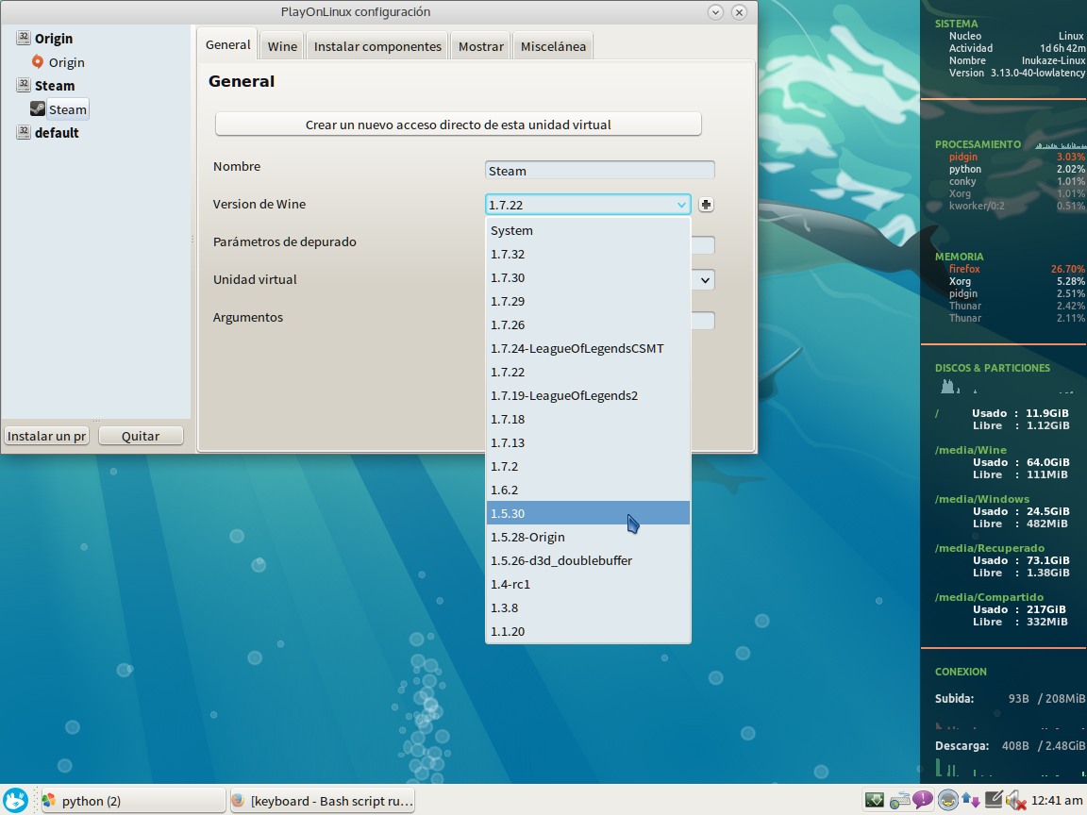
Task: Open the network up/down arrows tray icon
Action: pyautogui.click(x=971, y=801)
